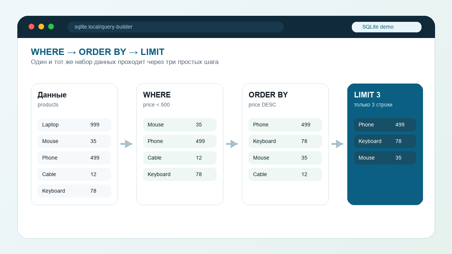This screenshot has width=452, height=254.
Task: Select the Phone row in WHERE card
Action: (180, 141)
